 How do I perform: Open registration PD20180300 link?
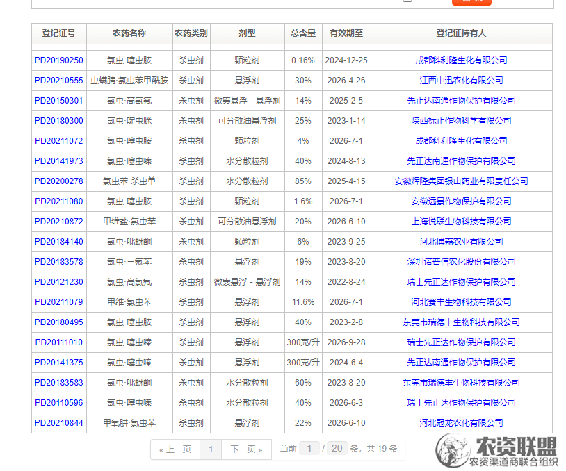(59, 121)
